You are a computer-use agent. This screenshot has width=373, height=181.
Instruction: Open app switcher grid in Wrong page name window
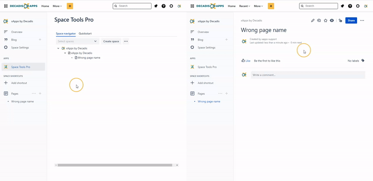pos(192,6)
